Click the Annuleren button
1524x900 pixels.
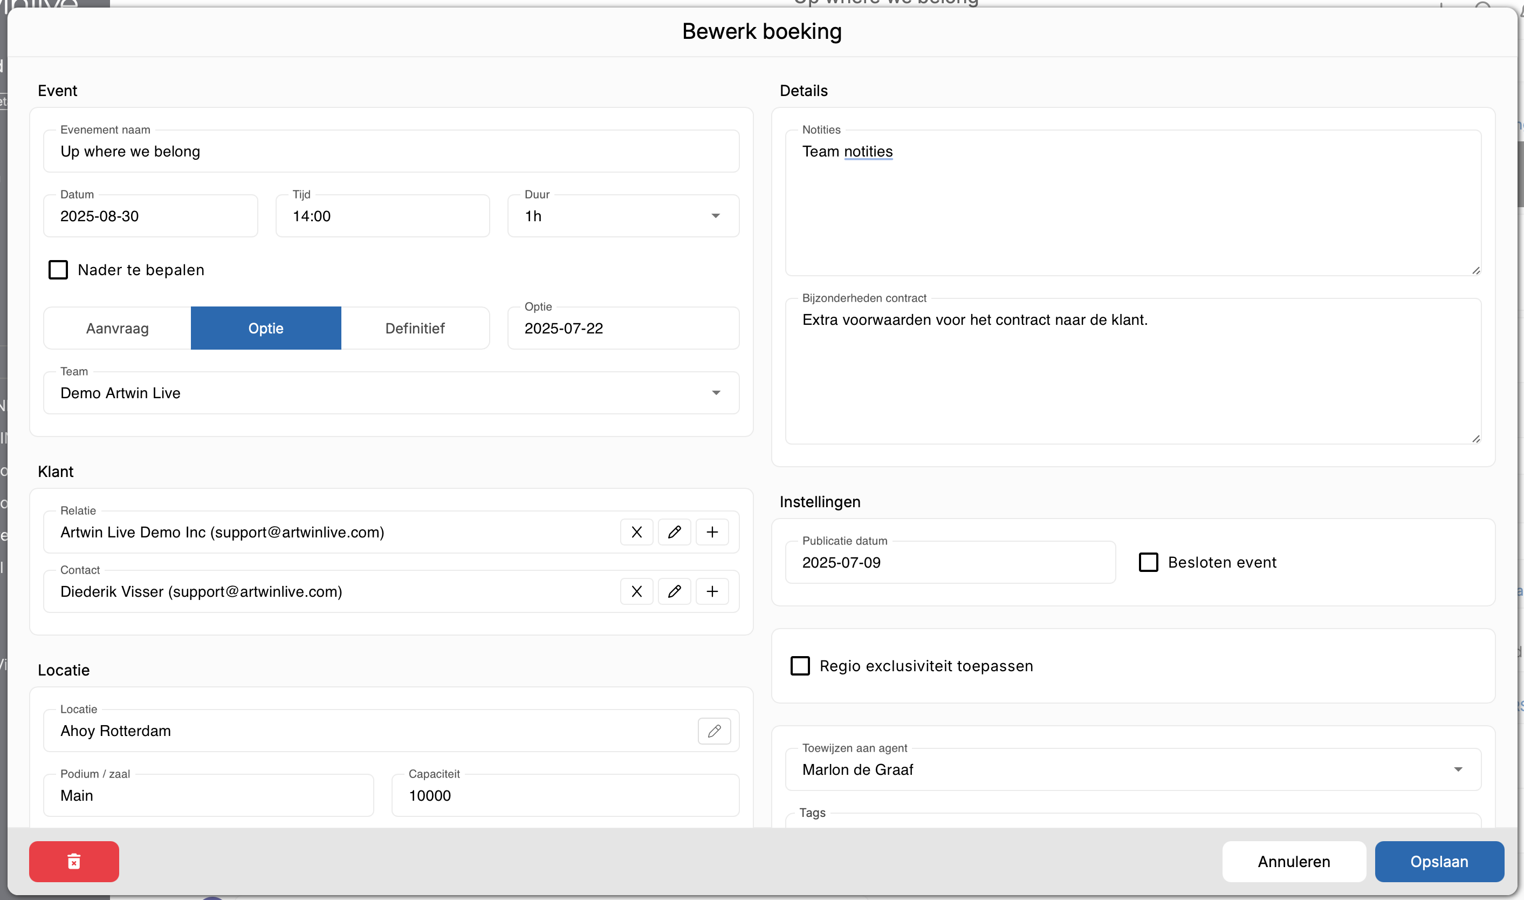[1294, 861]
